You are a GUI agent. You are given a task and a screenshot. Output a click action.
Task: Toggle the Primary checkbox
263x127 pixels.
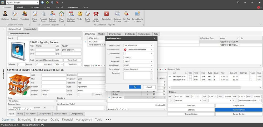(94, 94)
